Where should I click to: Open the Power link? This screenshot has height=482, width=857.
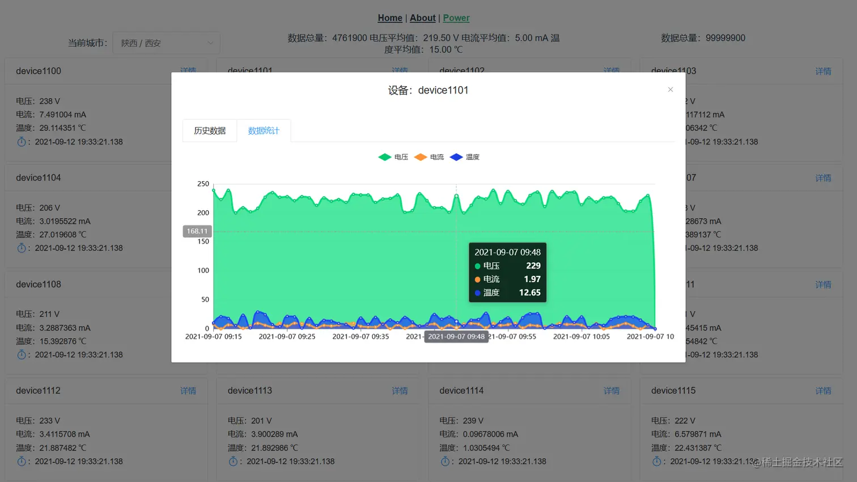pyautogui.click(x=456, y=18)
